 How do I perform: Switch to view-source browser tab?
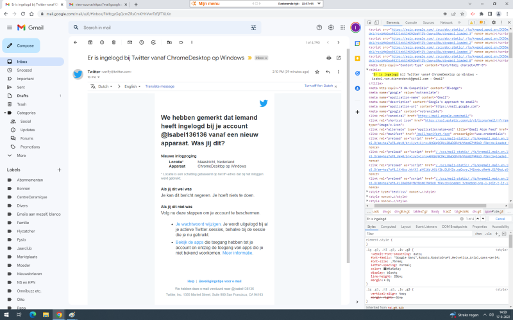pos(98,4)
